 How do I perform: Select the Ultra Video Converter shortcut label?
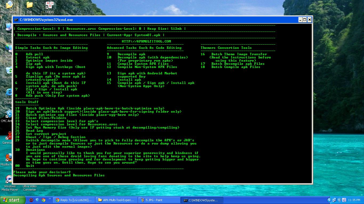tap(30, 188)
